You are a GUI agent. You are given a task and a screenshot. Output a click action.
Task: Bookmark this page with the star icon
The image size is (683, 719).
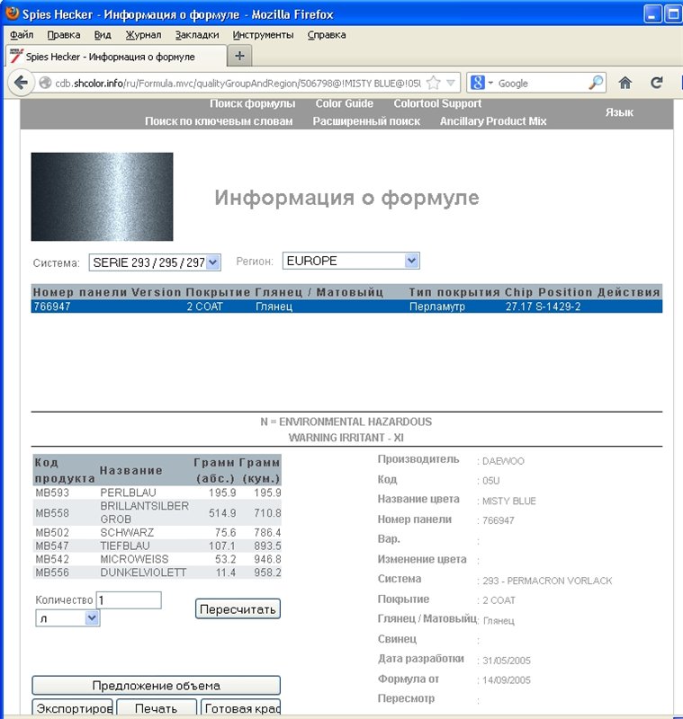[434, 83]
